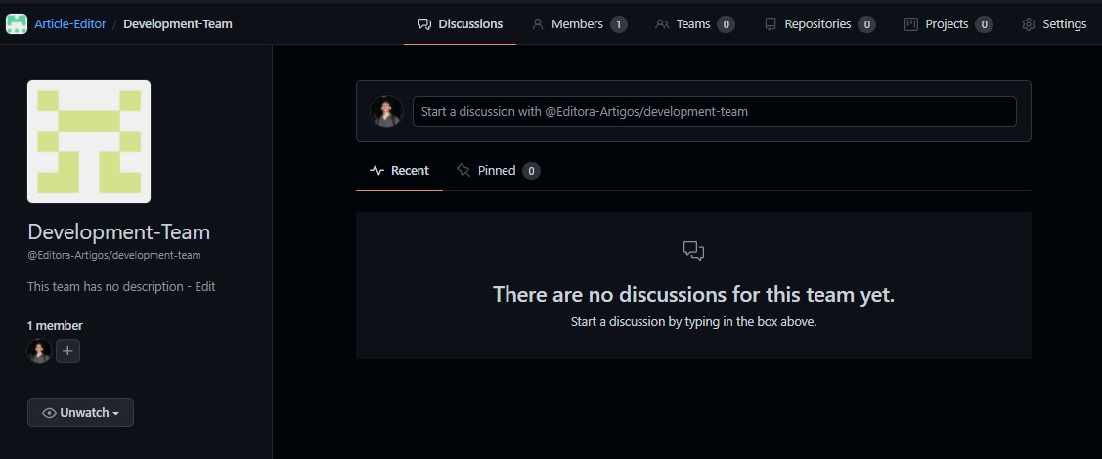Image resolution: width=1102 pixels, height=459 pixels.
Task: Click Edit to add a team description
Action: pos(205,286)
